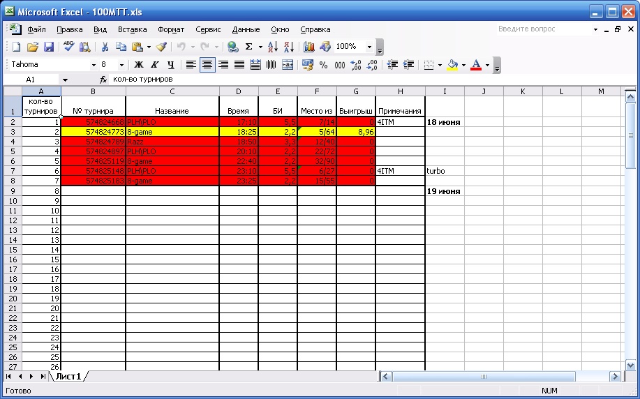Open the Справка menu
640x399 pixels.
pyautogui.click(x=315, y=29)
